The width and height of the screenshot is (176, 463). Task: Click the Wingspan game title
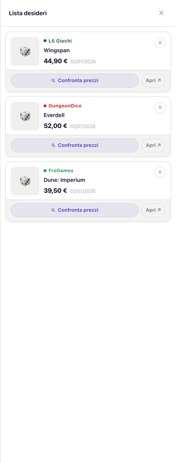57,50
